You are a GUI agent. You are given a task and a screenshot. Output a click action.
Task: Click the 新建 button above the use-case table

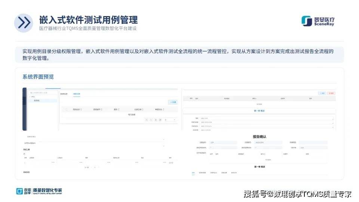173,102
